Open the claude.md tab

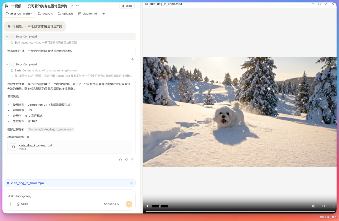click(88, 13)
